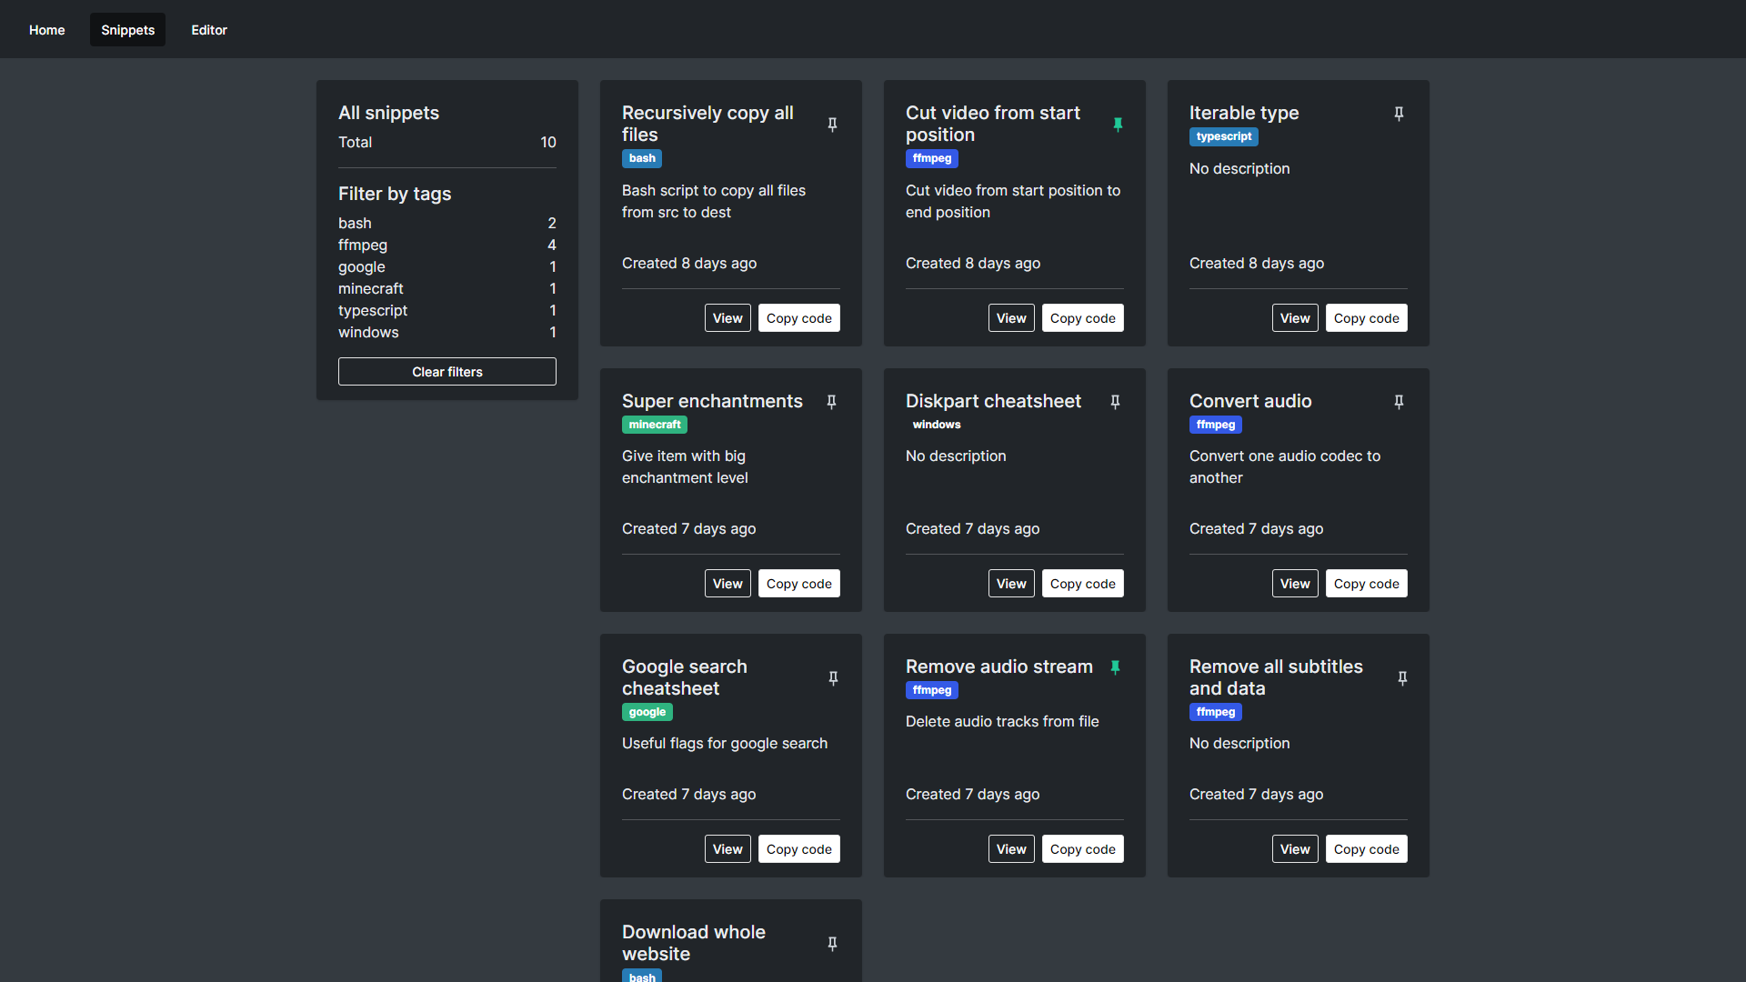
Task: Toggle the ffmpeg tag badge on "Convert audio"
Action: 1215,424
